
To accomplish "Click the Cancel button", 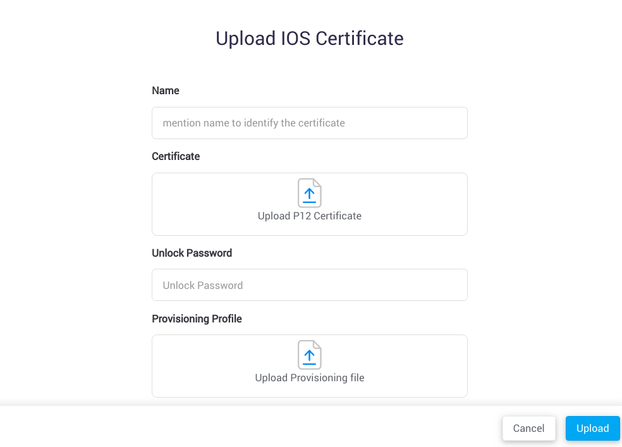I will 528,428.
